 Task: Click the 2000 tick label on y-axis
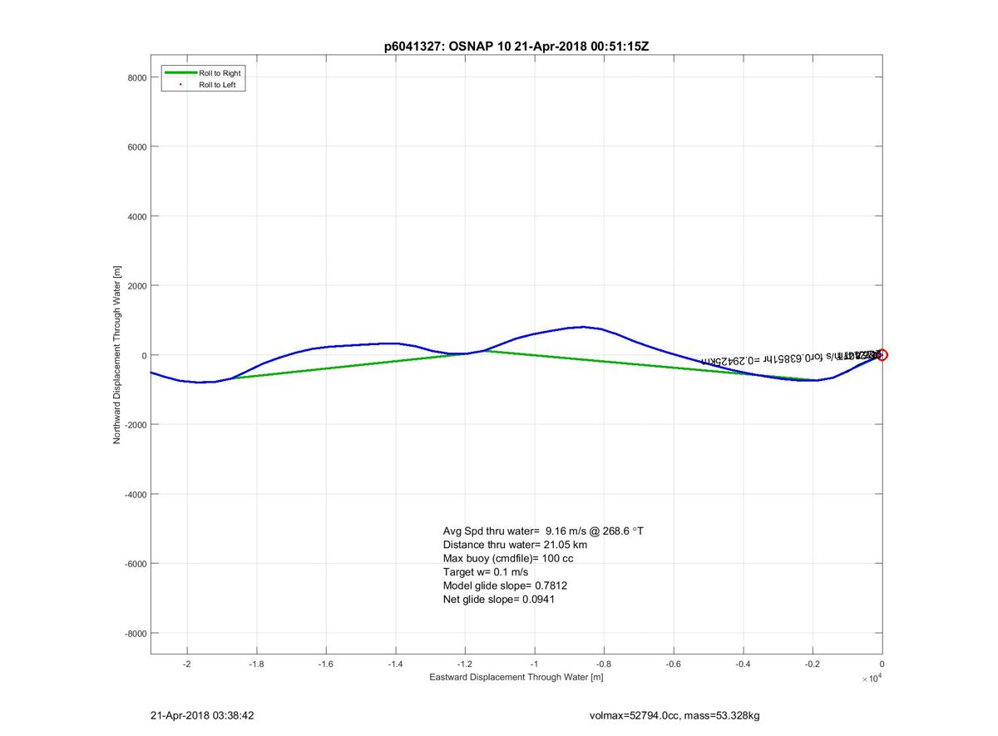point(137,286)
